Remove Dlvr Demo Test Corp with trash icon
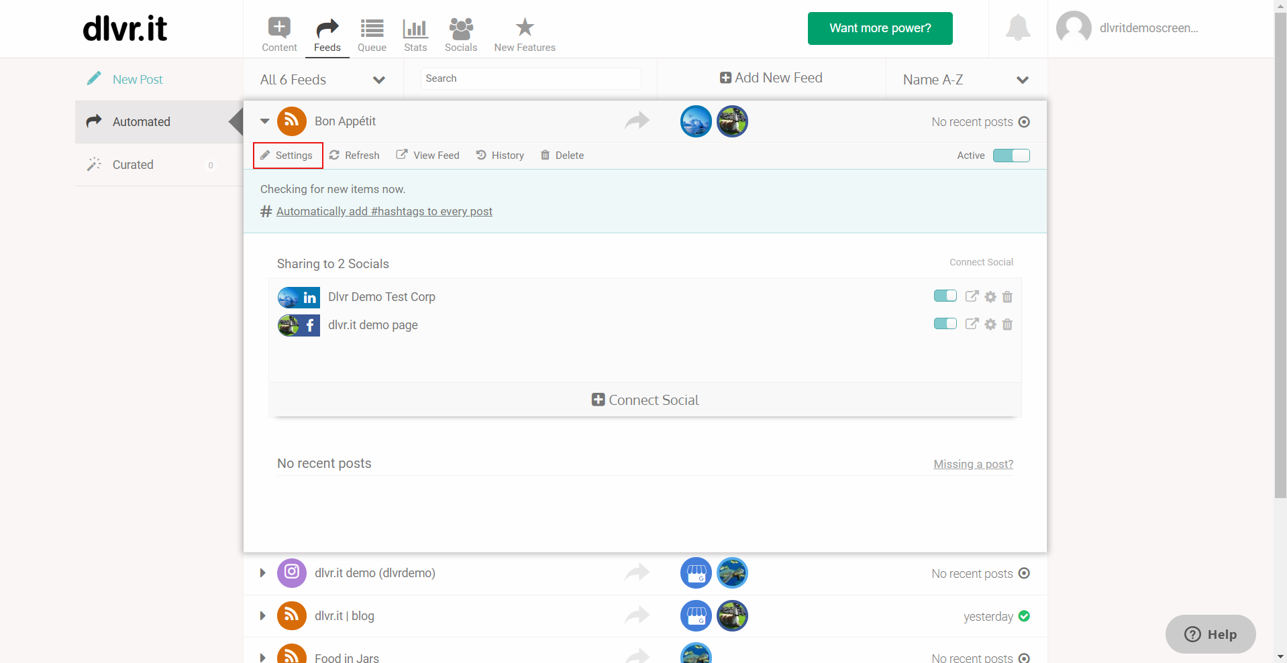 pyautogui.click(x=1007, y=297)
